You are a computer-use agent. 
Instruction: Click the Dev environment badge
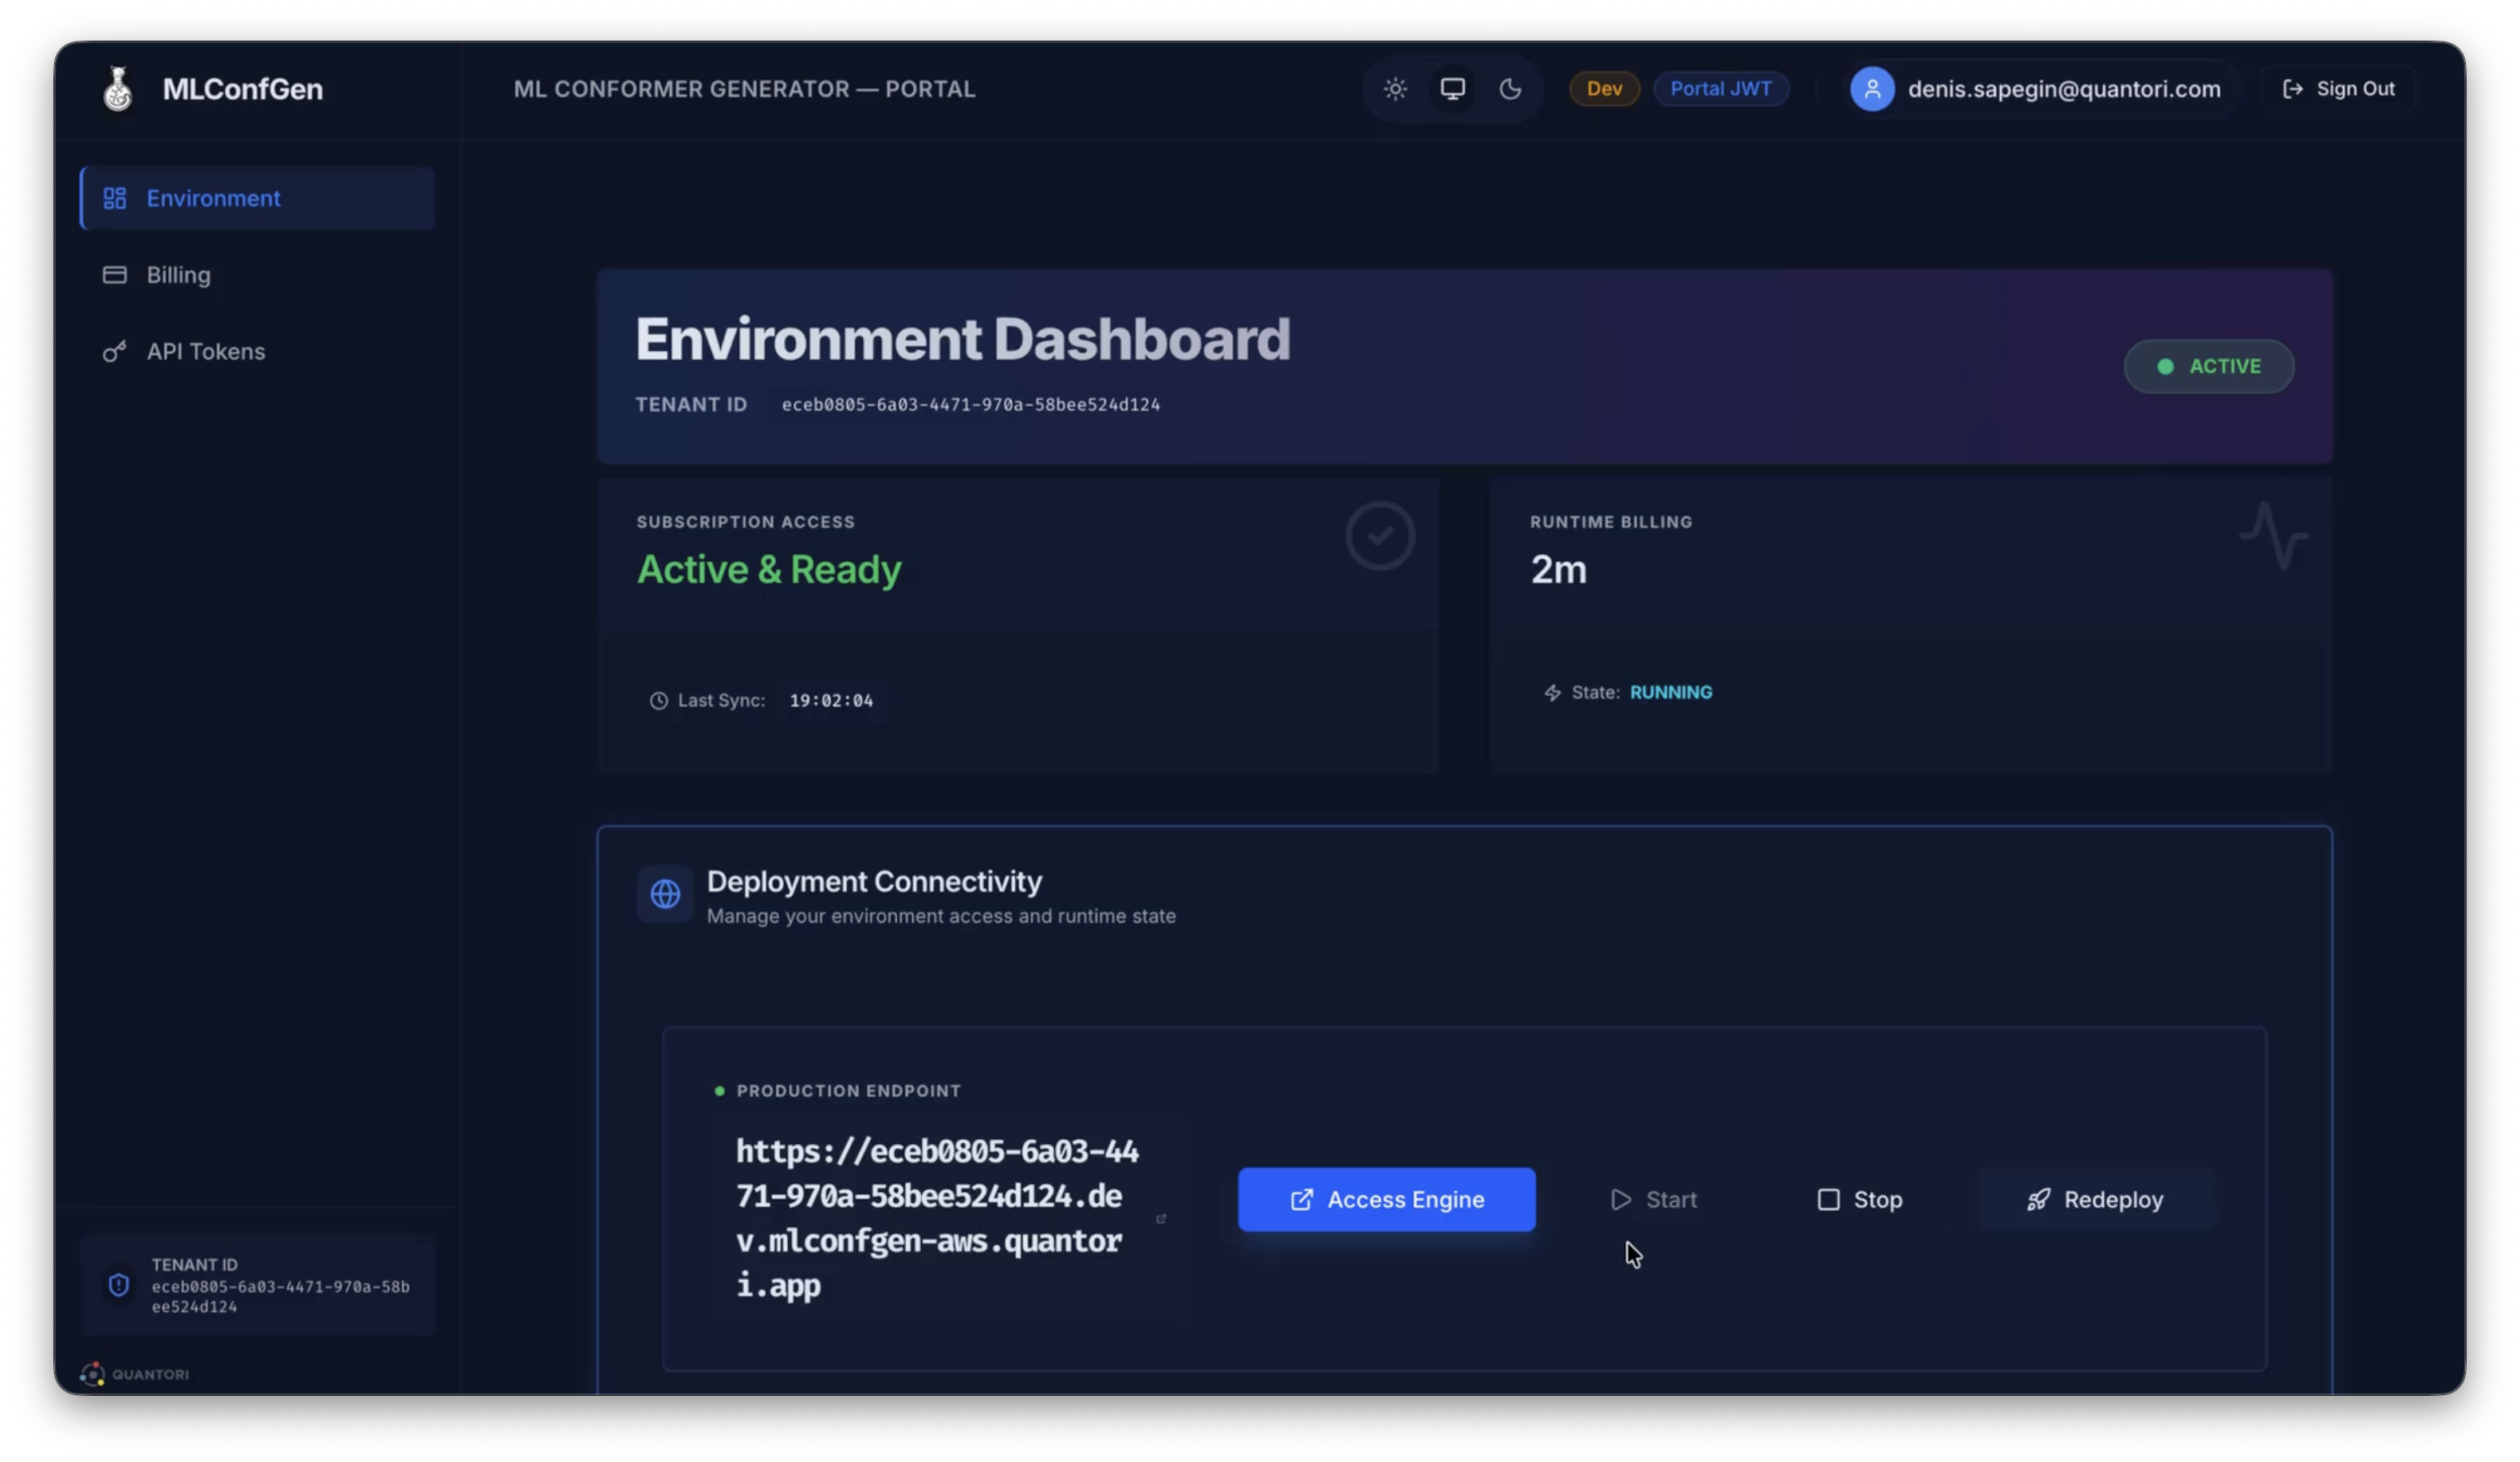click(1604, 89)
